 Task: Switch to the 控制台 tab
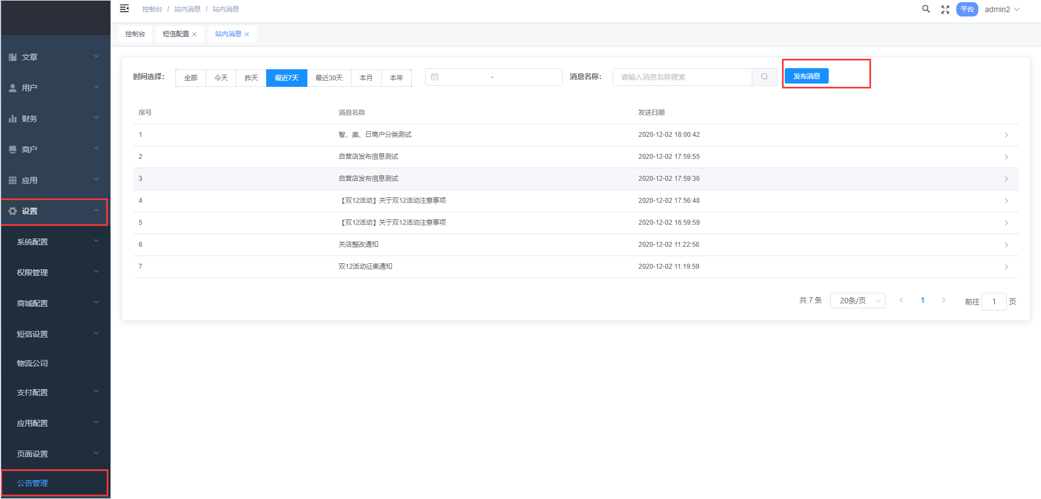coord(135,34)
